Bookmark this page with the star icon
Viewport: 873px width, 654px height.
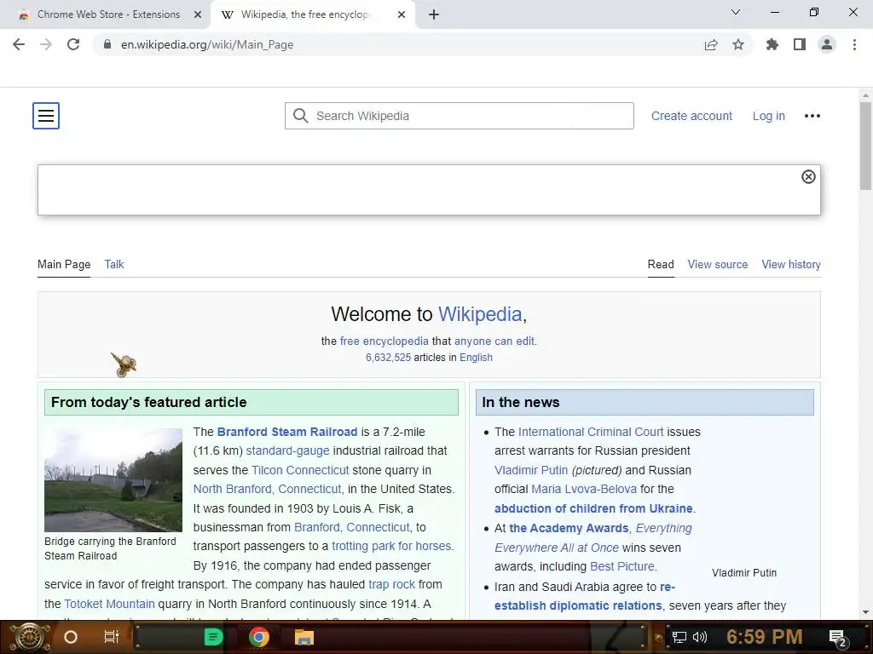(x=738, y=44)
